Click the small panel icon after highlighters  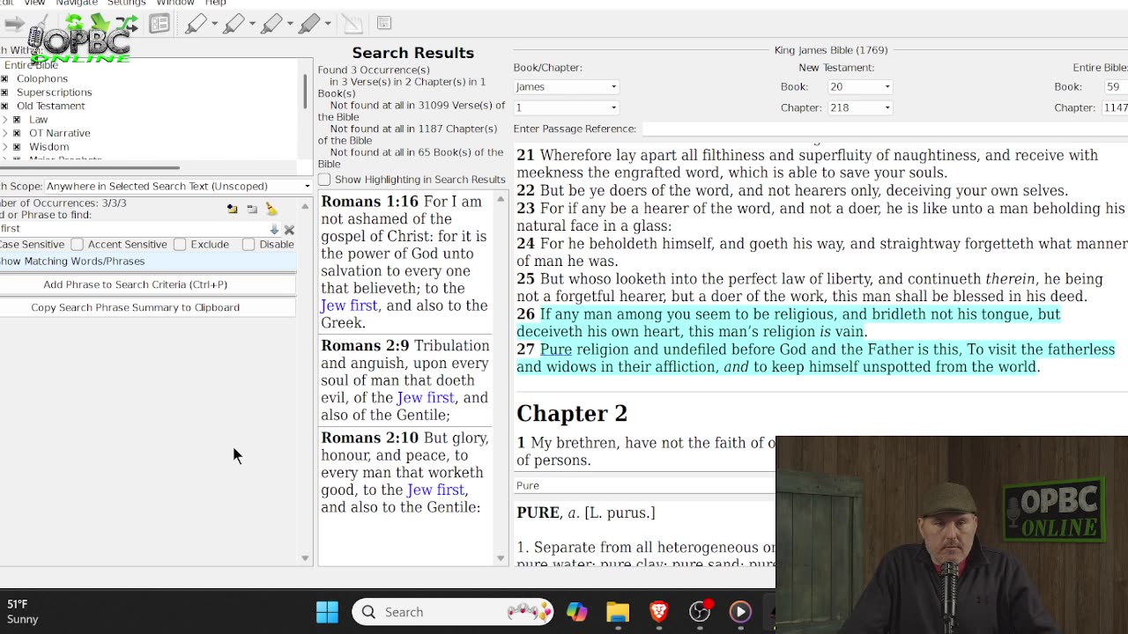pos(384,23)
